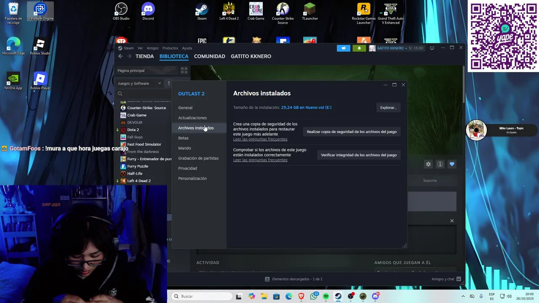The image size is (539, 303).
Task: Open the Steam announcements megaphone icon
Action: click(344, 48)
